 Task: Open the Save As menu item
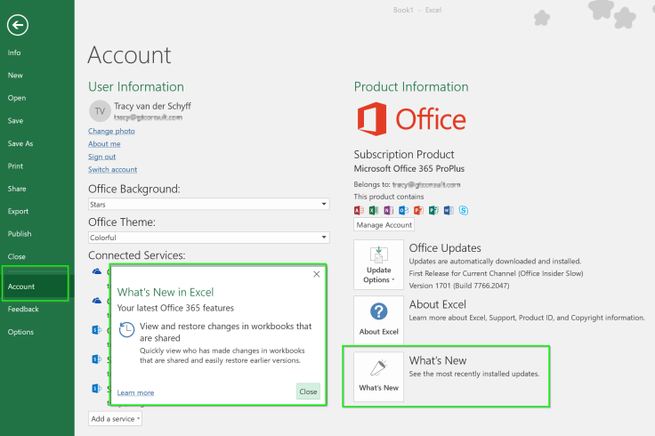[20, 143]
